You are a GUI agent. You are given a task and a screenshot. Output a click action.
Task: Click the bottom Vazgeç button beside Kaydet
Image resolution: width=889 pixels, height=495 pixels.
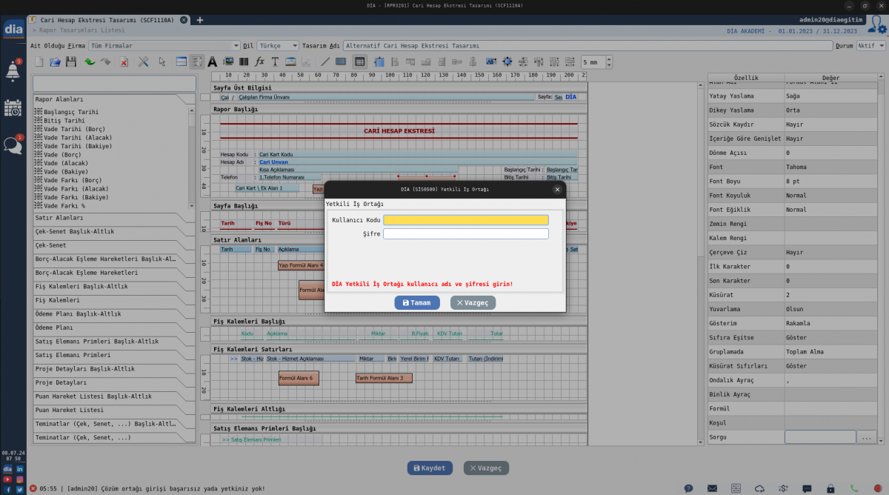click(486, 468)
